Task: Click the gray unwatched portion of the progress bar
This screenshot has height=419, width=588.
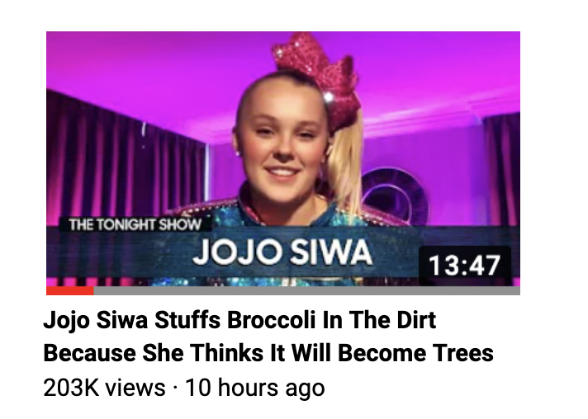Action: 306,291
